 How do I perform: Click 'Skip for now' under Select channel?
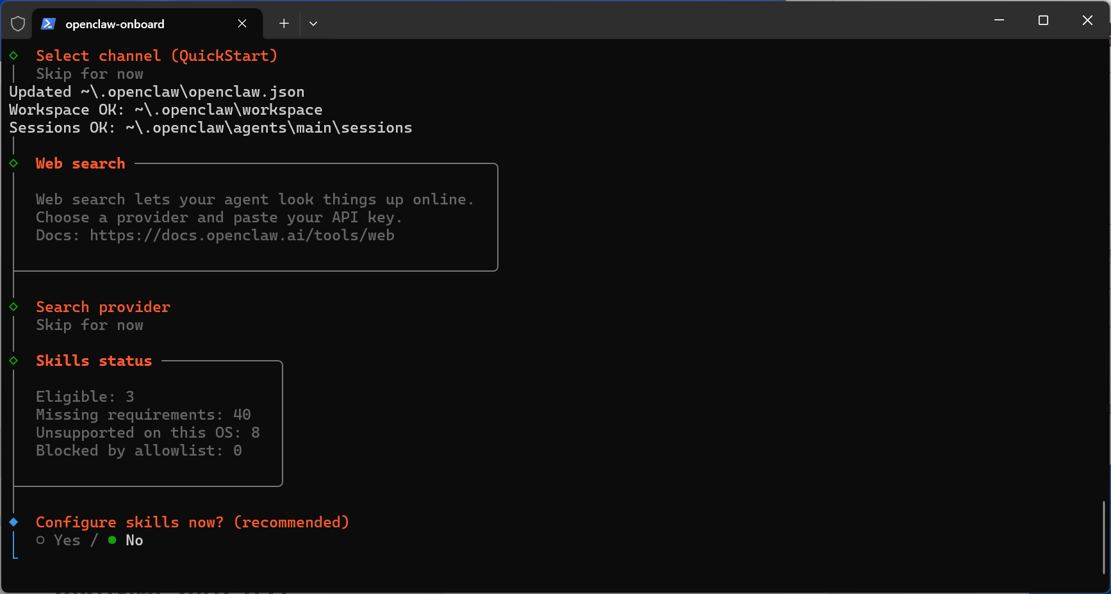pos(90,74)
